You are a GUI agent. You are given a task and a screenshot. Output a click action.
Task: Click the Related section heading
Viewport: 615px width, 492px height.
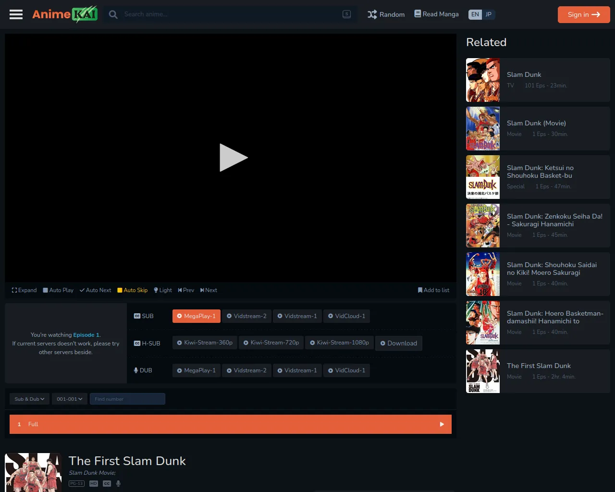(486, 42)
